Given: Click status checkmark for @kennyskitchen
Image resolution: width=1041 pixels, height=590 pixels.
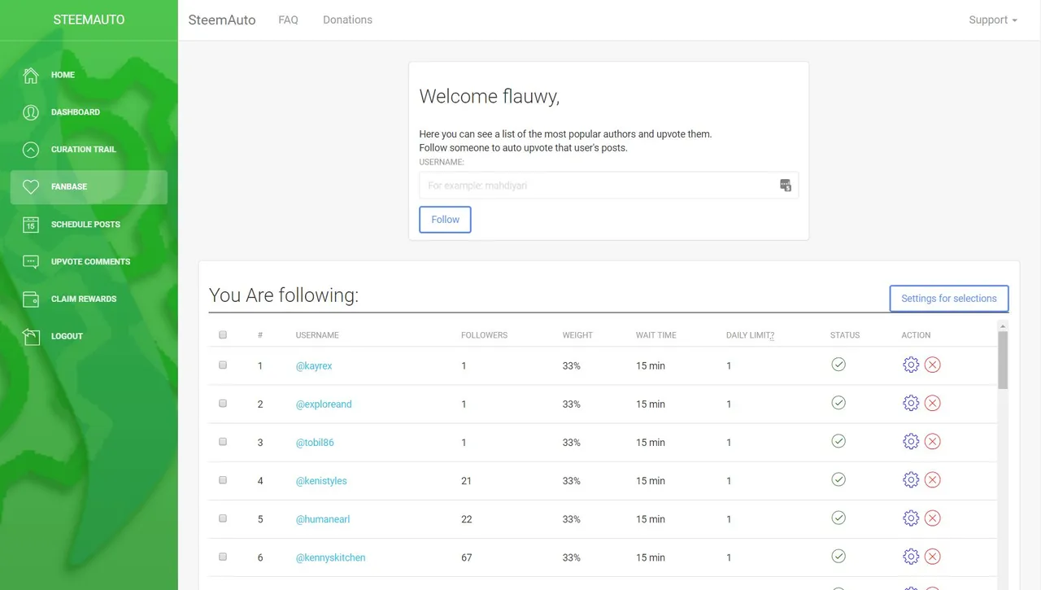Looking at the screenshot, I should pos(838,556).
